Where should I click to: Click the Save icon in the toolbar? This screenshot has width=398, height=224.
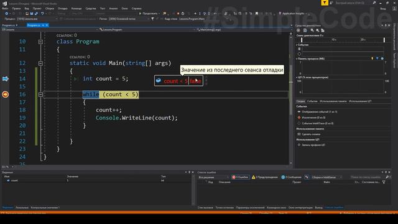[x=32, y=14]
